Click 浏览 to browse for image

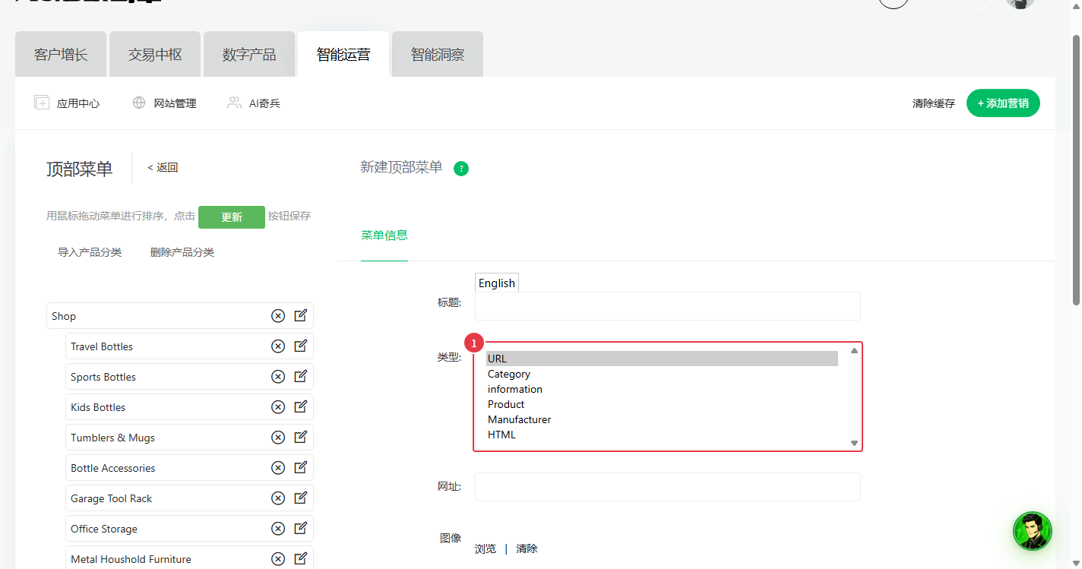(486, 548)
